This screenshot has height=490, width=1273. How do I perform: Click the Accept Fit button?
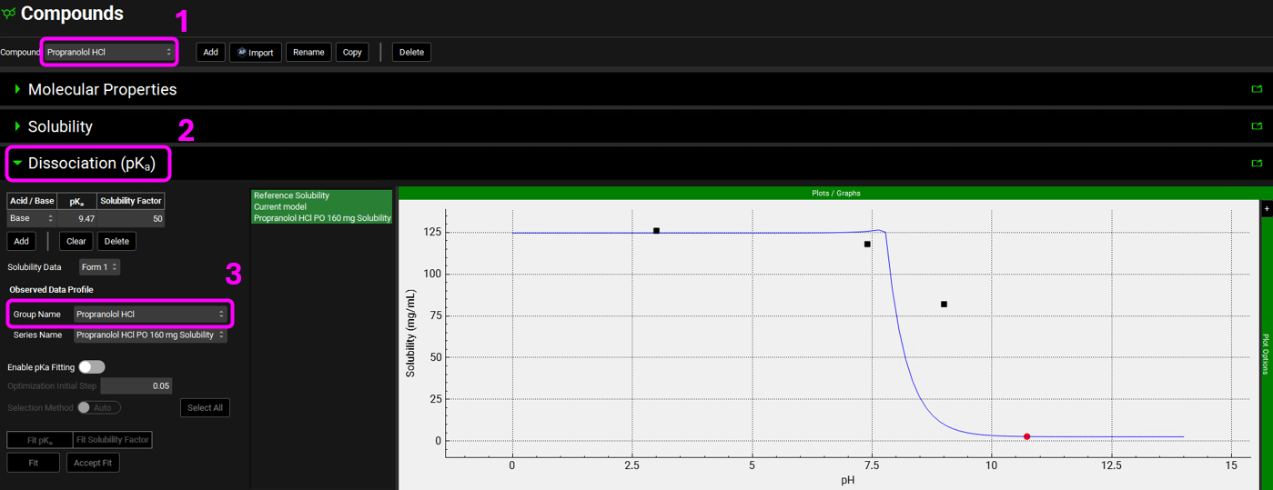click(x=93, y=463)
